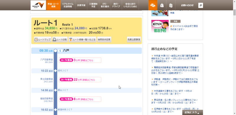Click 磐越自動車道 140.5km label
Viewport: 236px width, 115px height.
tap(47, 100)
